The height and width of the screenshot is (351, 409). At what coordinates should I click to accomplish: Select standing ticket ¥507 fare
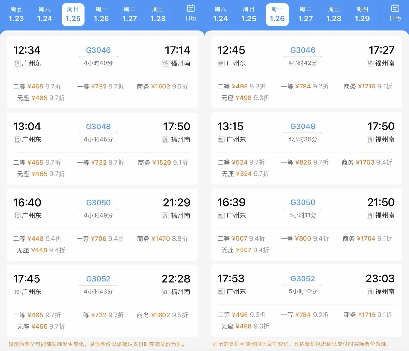coord(245,250)
